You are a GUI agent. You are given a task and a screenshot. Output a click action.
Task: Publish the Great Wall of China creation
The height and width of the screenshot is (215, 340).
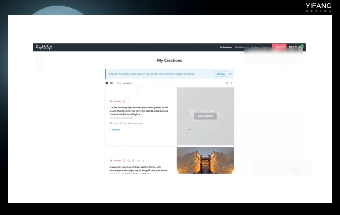click(x=115, y=160)
